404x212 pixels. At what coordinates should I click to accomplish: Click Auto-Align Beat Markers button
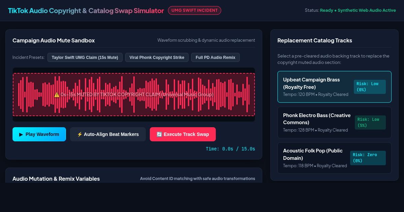(108, 134)
